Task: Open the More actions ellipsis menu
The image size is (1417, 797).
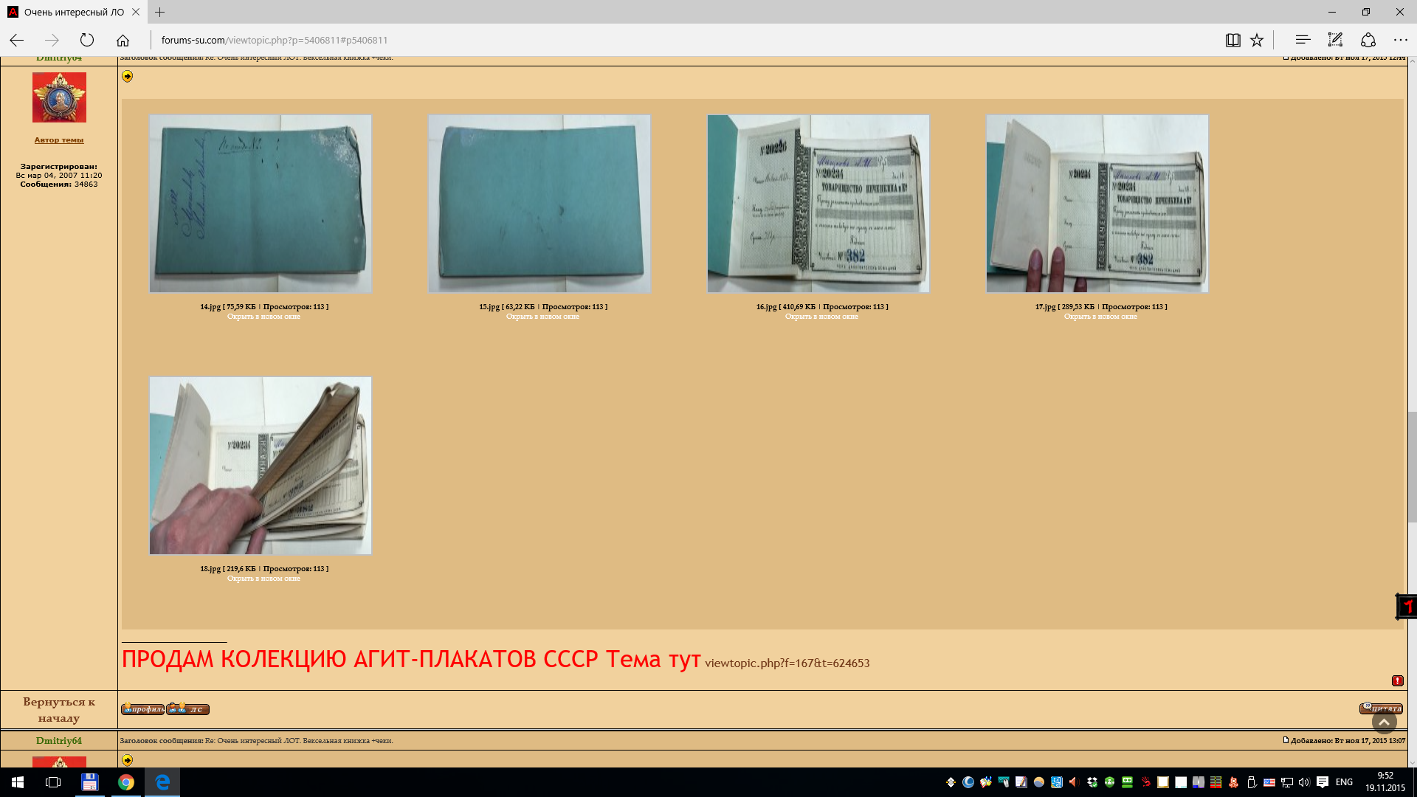Action: pos(1401,40)
